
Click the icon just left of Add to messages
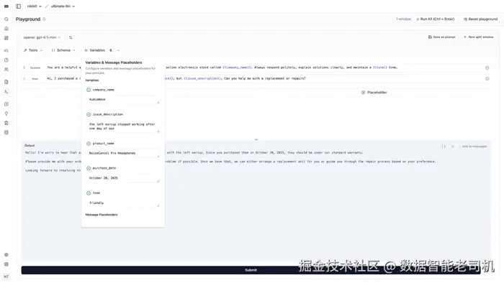[453, 147]
